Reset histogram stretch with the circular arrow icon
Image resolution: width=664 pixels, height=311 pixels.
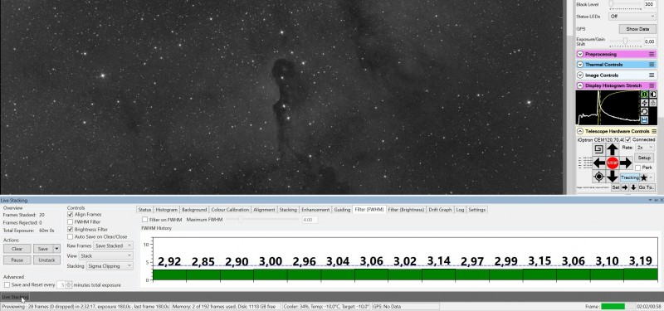coord(644,111)
